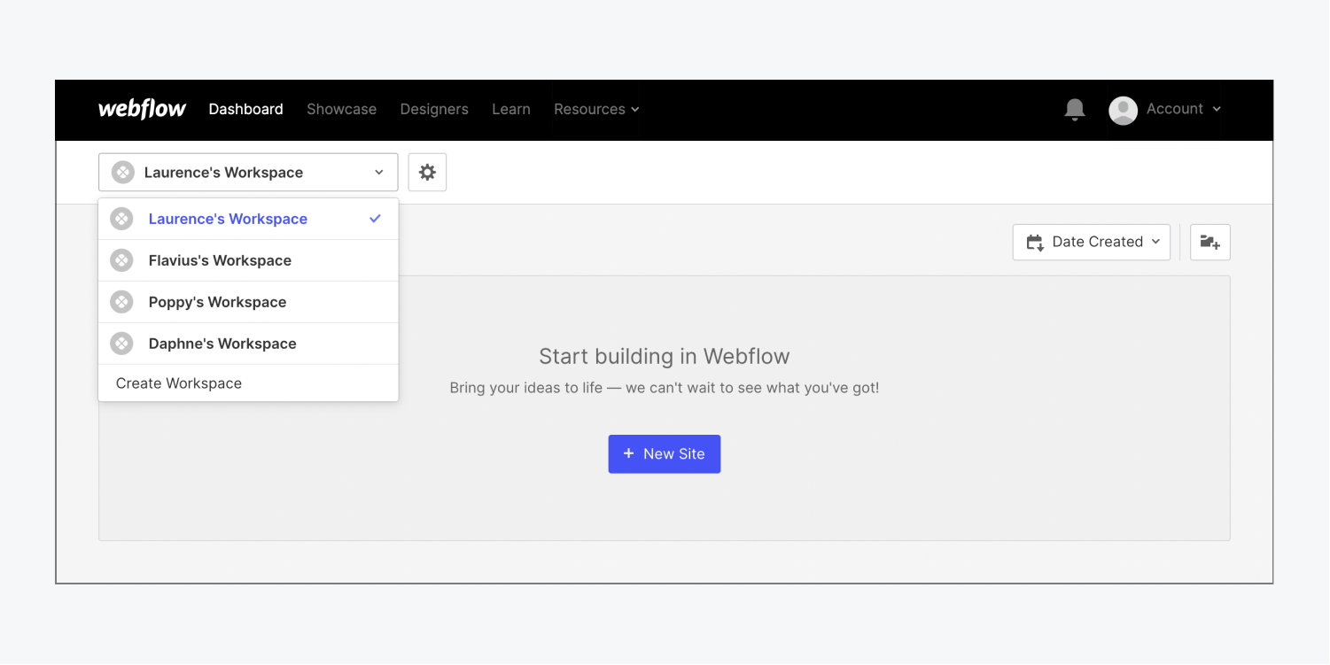
Task: Click the Account chevron arrow
Action: pos(1217,109)
